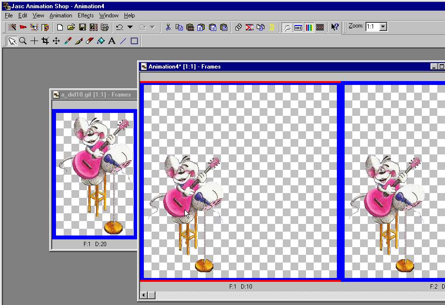The image size is (445, 305).
Task: Open the Help menu
Action: [129, 15]
